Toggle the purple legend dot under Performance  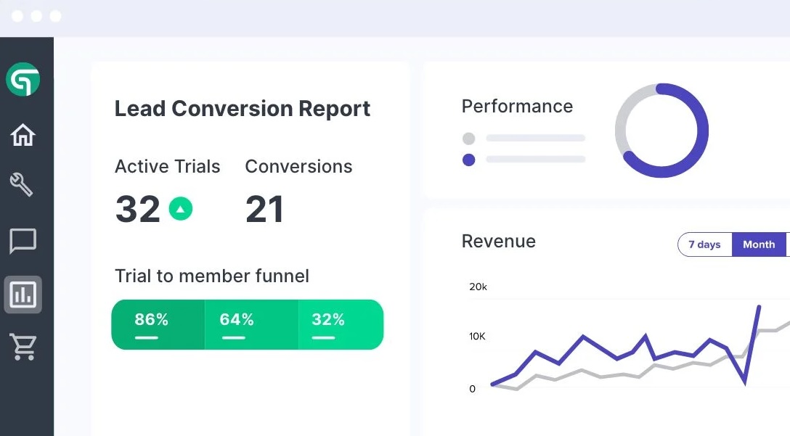[469, 160]
